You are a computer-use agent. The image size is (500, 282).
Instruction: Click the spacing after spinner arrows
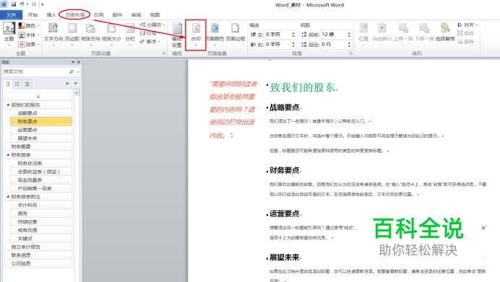tap(349, 44)
